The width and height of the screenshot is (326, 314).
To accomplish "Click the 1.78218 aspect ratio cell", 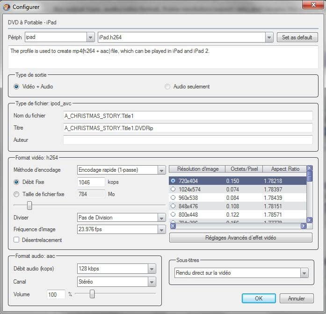I will (x=273, y=181).
